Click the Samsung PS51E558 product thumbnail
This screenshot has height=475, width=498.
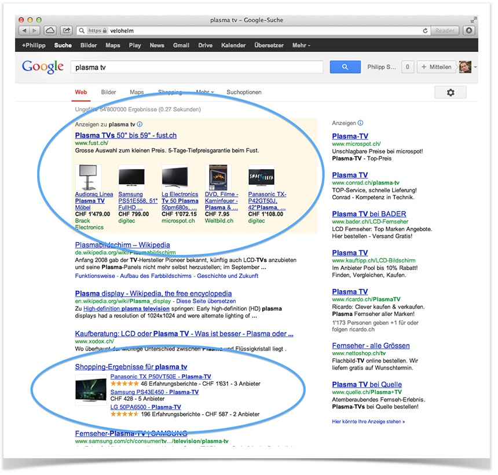coord(131,177)
